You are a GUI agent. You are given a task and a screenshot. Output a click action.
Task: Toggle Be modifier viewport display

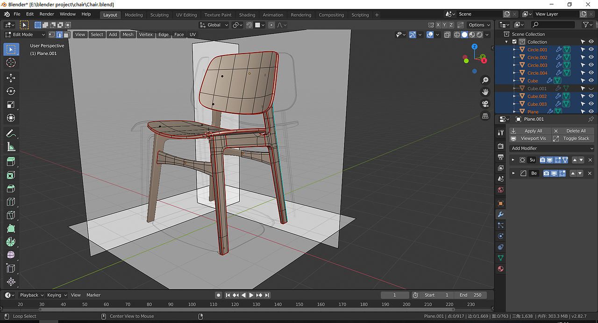click(554, 173)
